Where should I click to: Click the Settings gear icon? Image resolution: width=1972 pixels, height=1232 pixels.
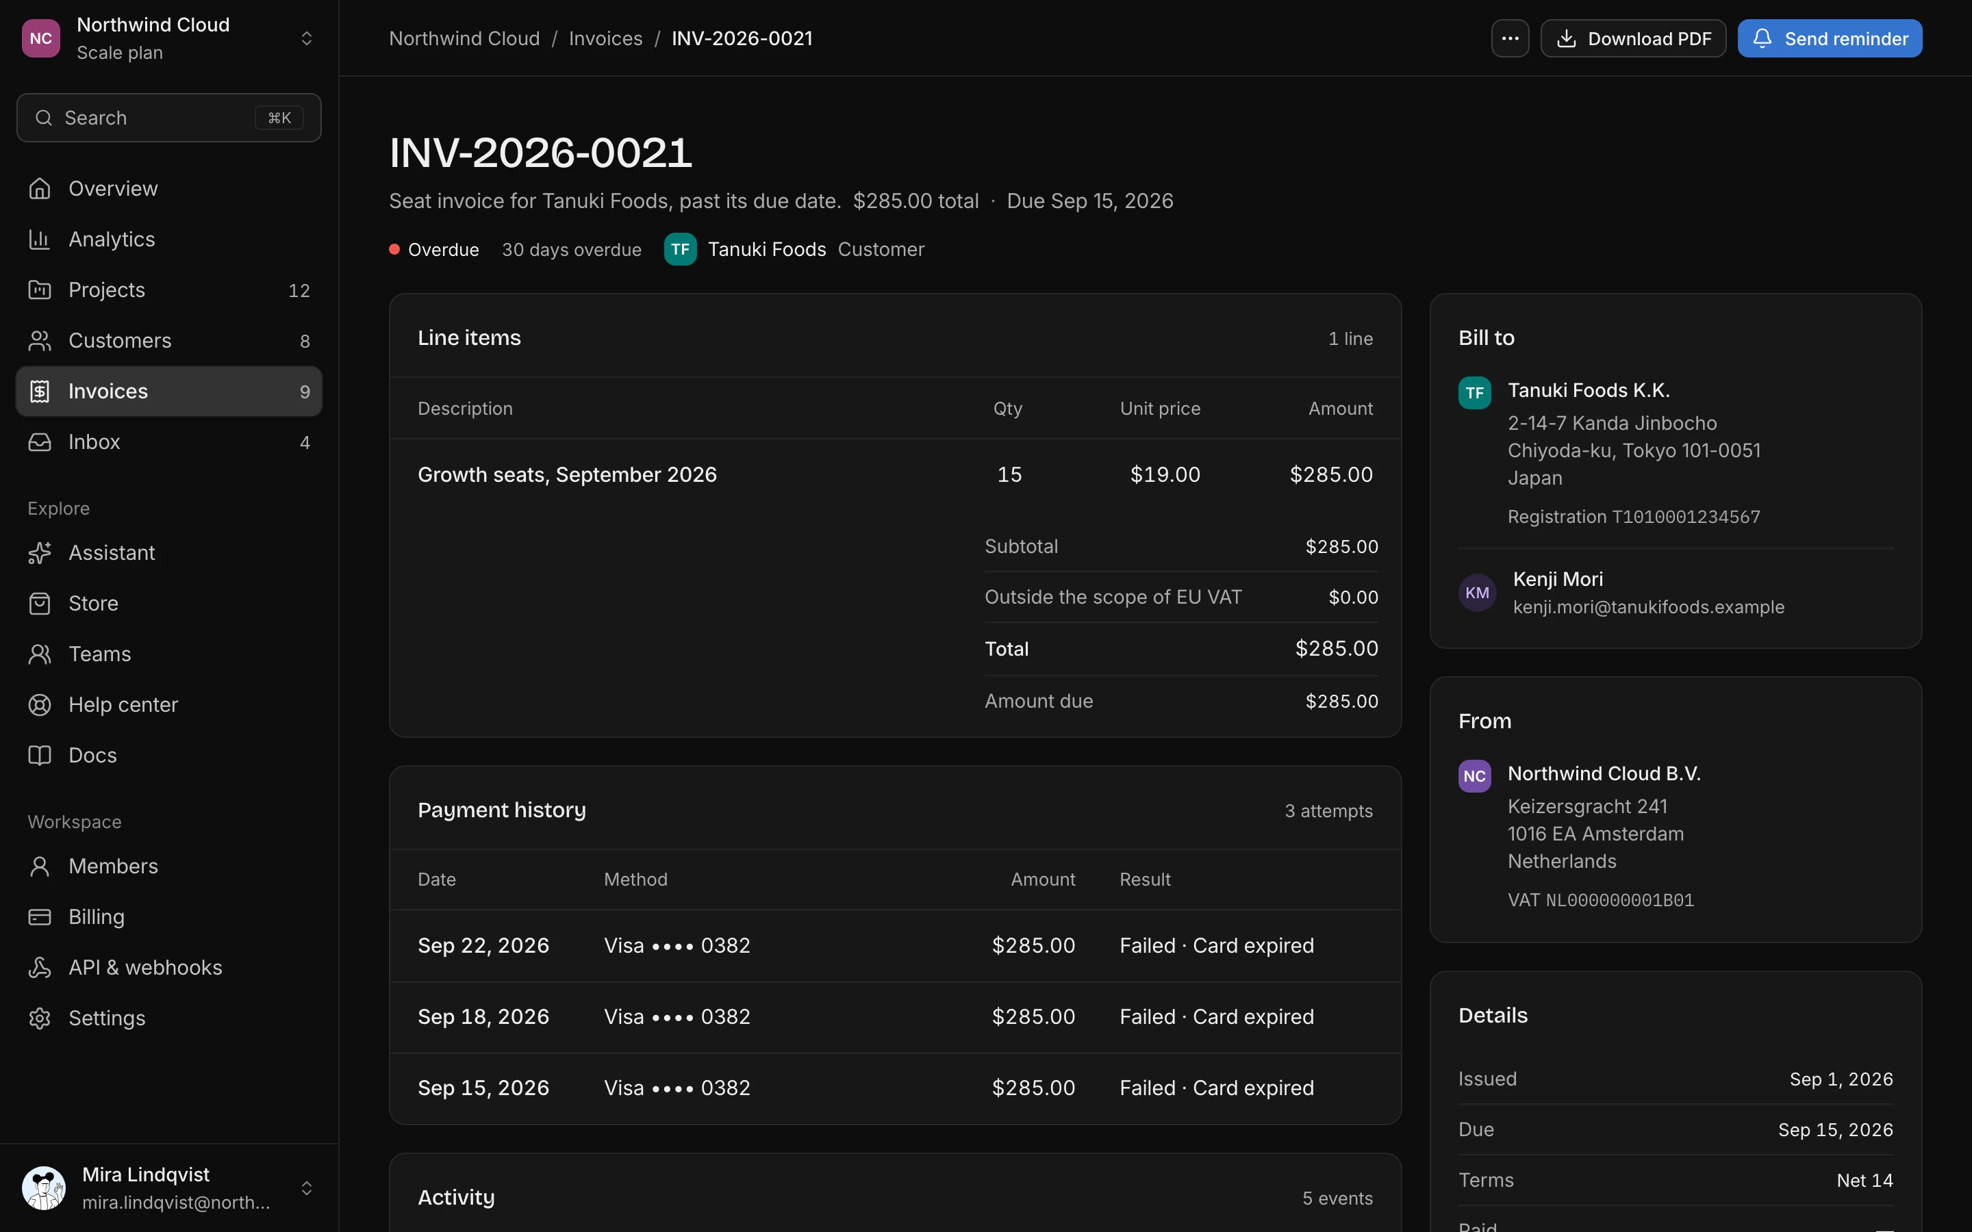coord(39,1018)
